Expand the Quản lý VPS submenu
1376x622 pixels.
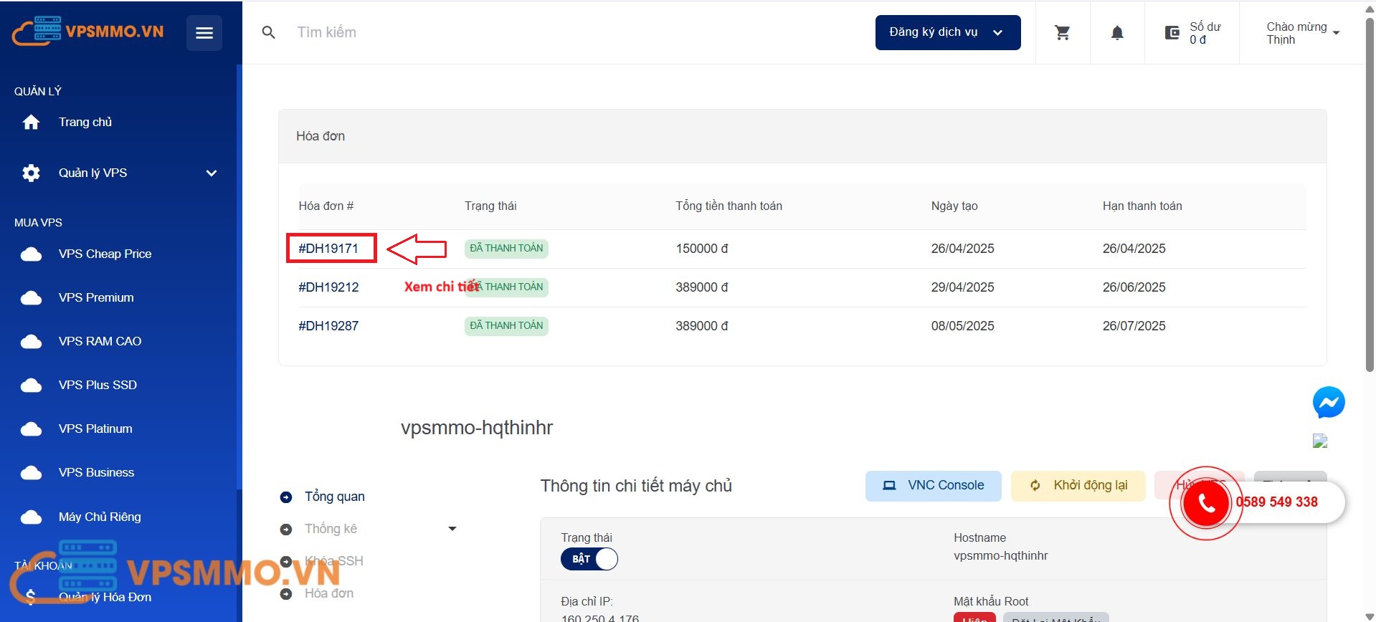(211, 173)
